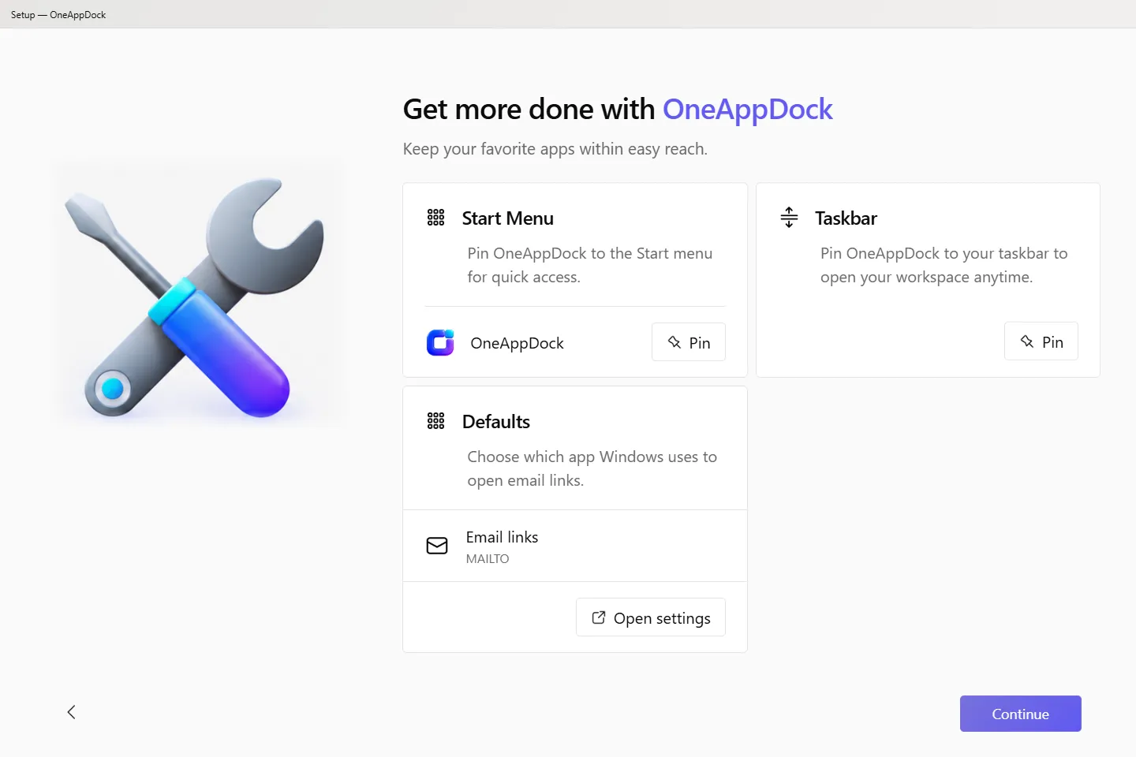Click 'Keep your favorite apps within easy reach'
The width and height of the screenshot is (1136, 757).
[x=555, y=149]
